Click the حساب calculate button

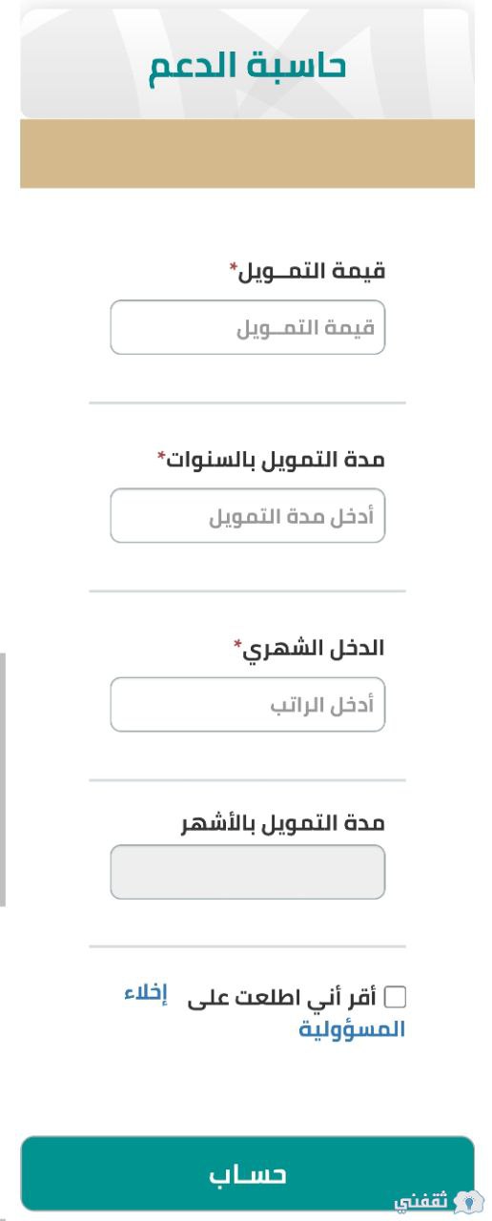(x=247, y=1173)
